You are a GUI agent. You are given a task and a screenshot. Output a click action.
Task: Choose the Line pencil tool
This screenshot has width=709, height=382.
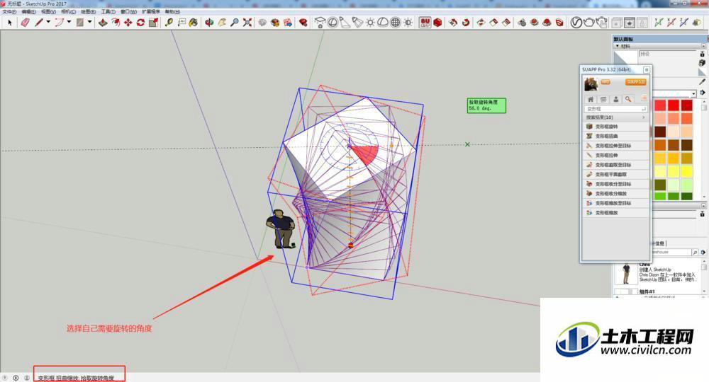click(39, 23)
